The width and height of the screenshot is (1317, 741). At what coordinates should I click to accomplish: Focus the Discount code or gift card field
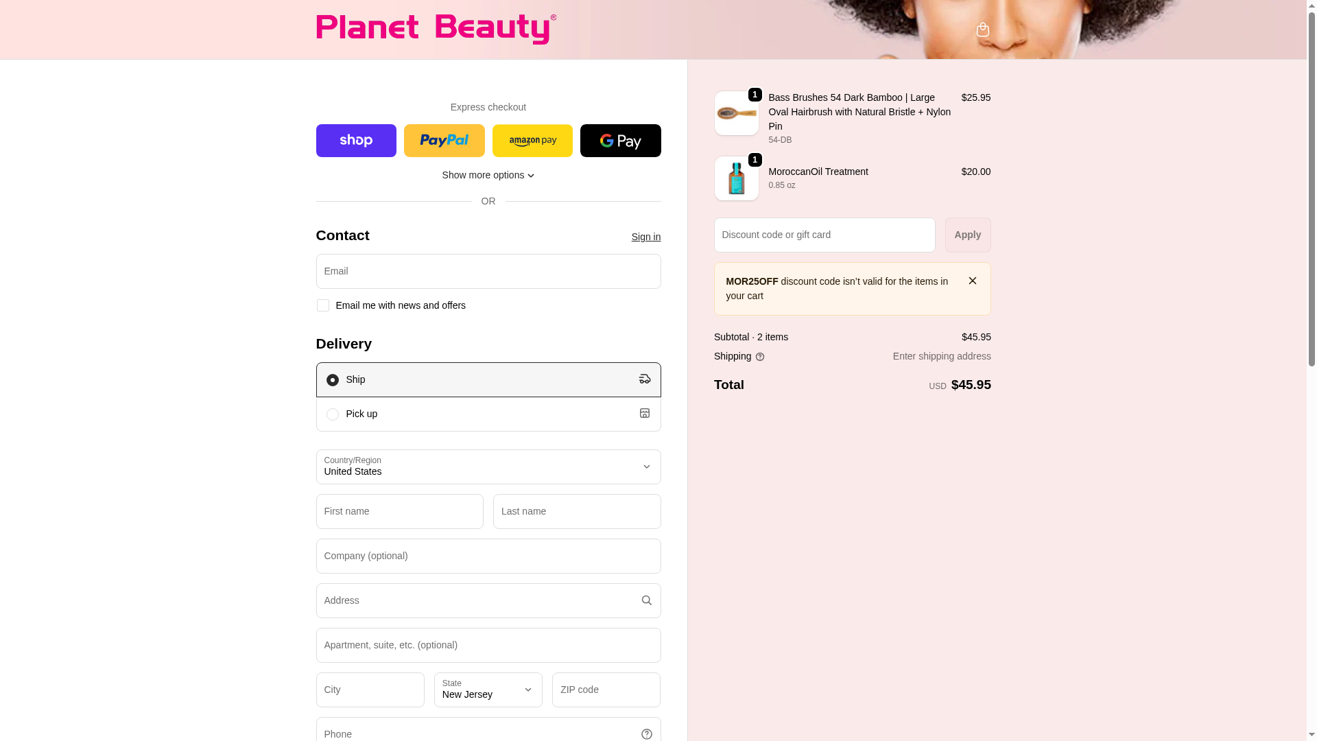(x=824, y=235)
